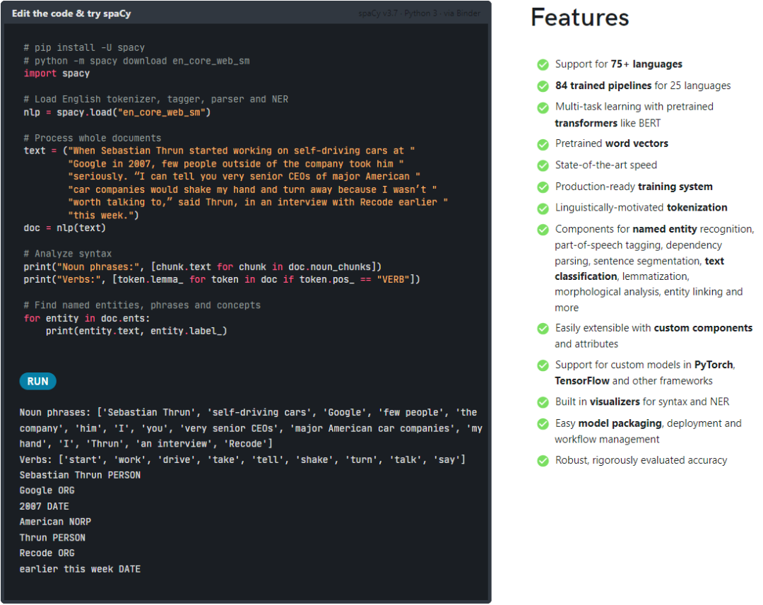This screenshot has width=763, height=605.
Task: Click the checkmark beside 'Support for custom models'
Action: point(543,365)
